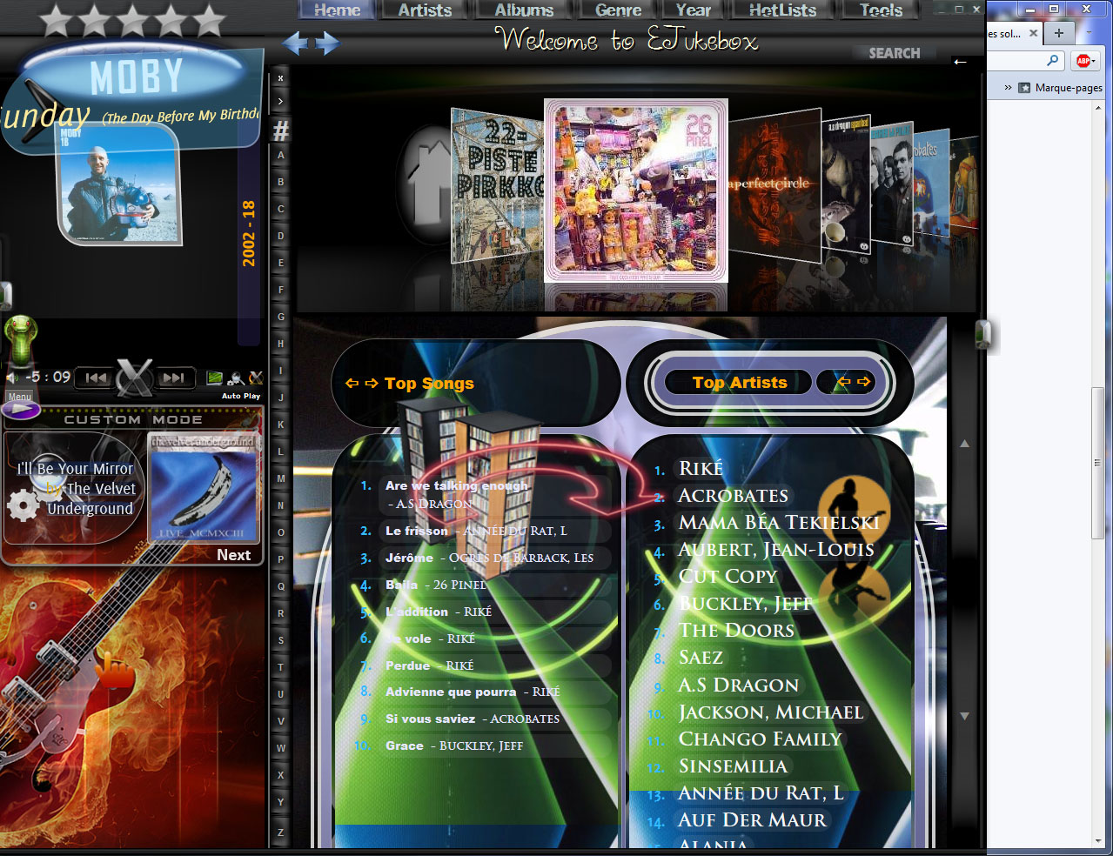Click the down arrow of list scroller
Viewport: 1113px width, 856px height.
964,716
